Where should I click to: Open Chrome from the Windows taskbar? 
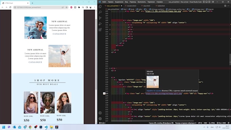pos(30,127)
